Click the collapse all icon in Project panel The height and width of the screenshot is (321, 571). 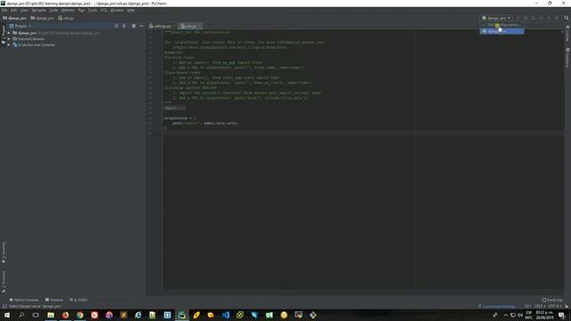pos(124,26)
